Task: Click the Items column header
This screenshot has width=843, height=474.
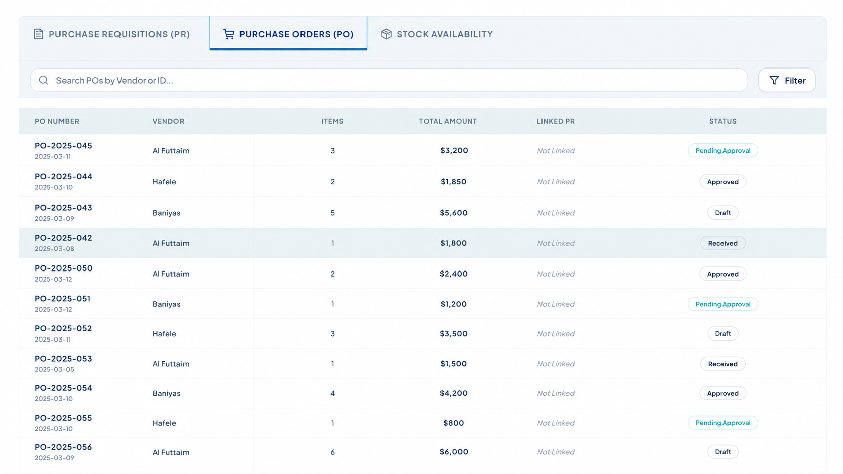Action: click(x=333, y=121)
